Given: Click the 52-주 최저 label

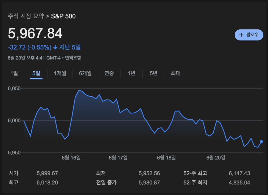Looking at the screenshot, I should [x=195, y=183].
